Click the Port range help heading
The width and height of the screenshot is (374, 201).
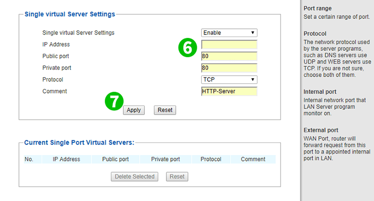317,8
